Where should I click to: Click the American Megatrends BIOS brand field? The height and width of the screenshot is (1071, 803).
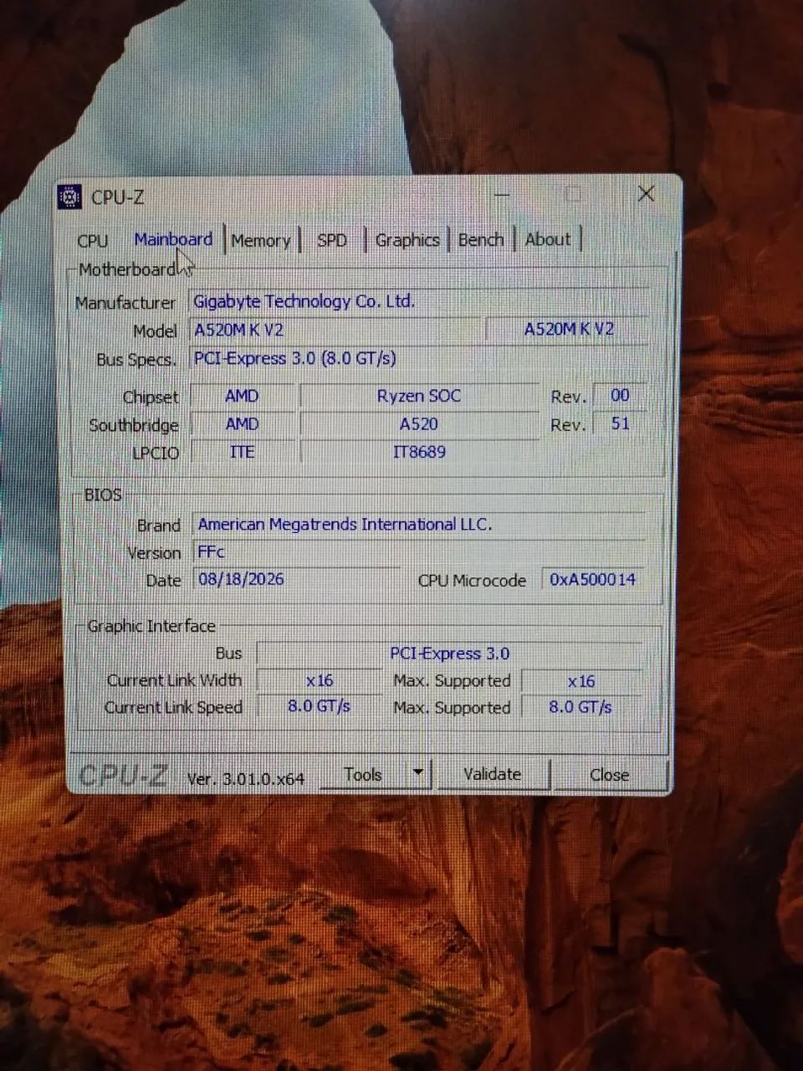click(x=419, y=525)
